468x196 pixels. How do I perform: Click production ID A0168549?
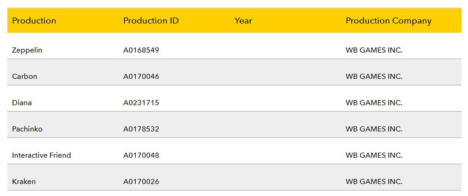pyautogui.click(x=141, y=50)
